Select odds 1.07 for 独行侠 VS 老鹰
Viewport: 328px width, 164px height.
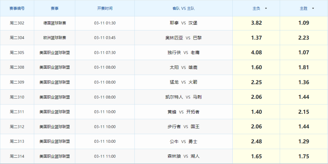point(304,53)
